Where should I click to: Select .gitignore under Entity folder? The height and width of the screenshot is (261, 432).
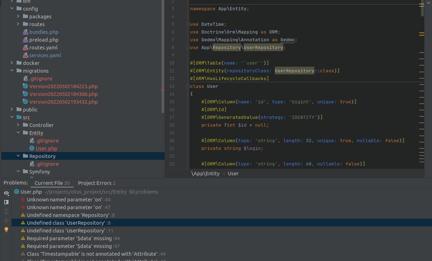pos(47,141)
